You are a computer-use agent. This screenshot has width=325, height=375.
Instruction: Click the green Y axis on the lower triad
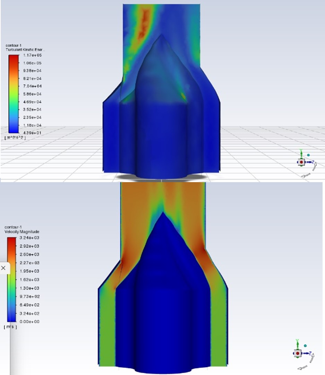click(x=297, y=345)
